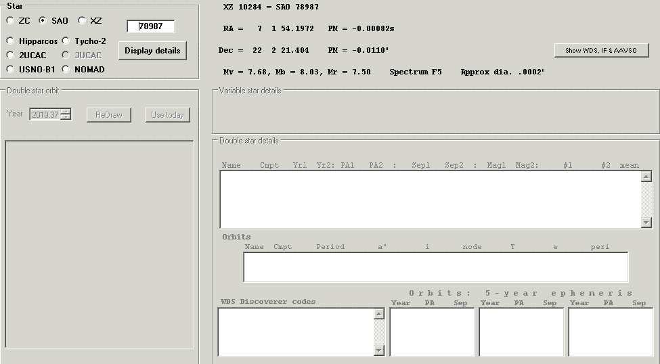Increase the orbit year with up spinner
The image size is (660, 364).
[x=66, y=112]
